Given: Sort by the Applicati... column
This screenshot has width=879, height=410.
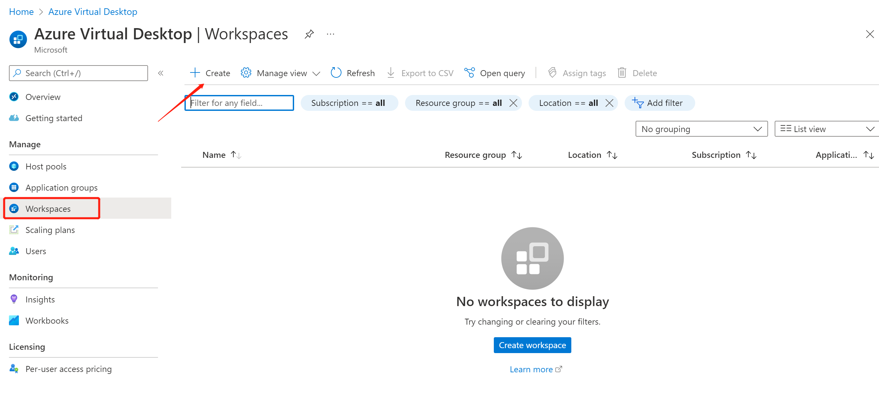Looking at the screenshot, I should pos(845,155).
